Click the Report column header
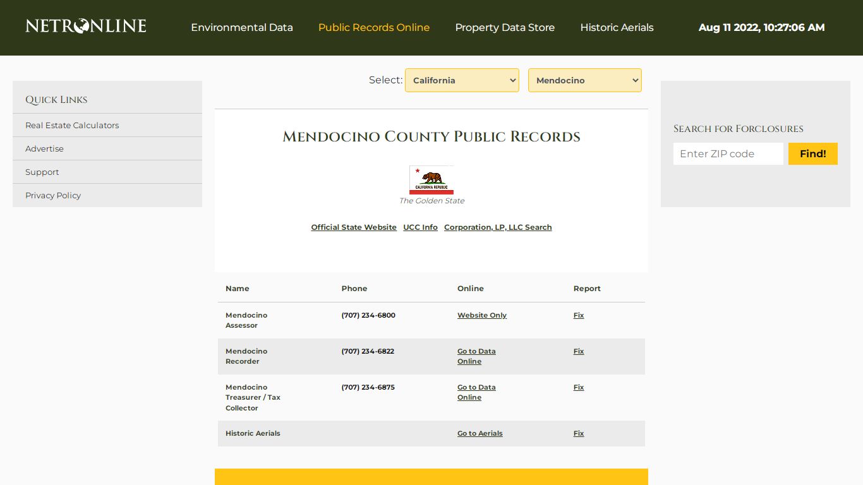 [587, 289]
